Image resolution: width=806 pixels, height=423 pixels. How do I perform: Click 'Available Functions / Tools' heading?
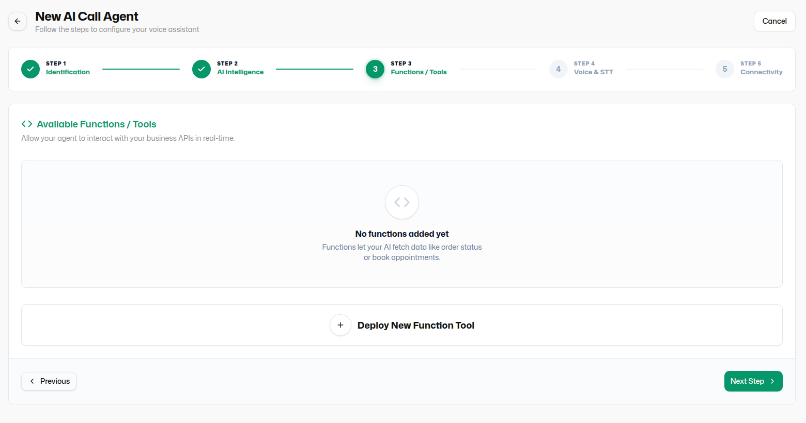pyautogui.click(x=97, y=124)
